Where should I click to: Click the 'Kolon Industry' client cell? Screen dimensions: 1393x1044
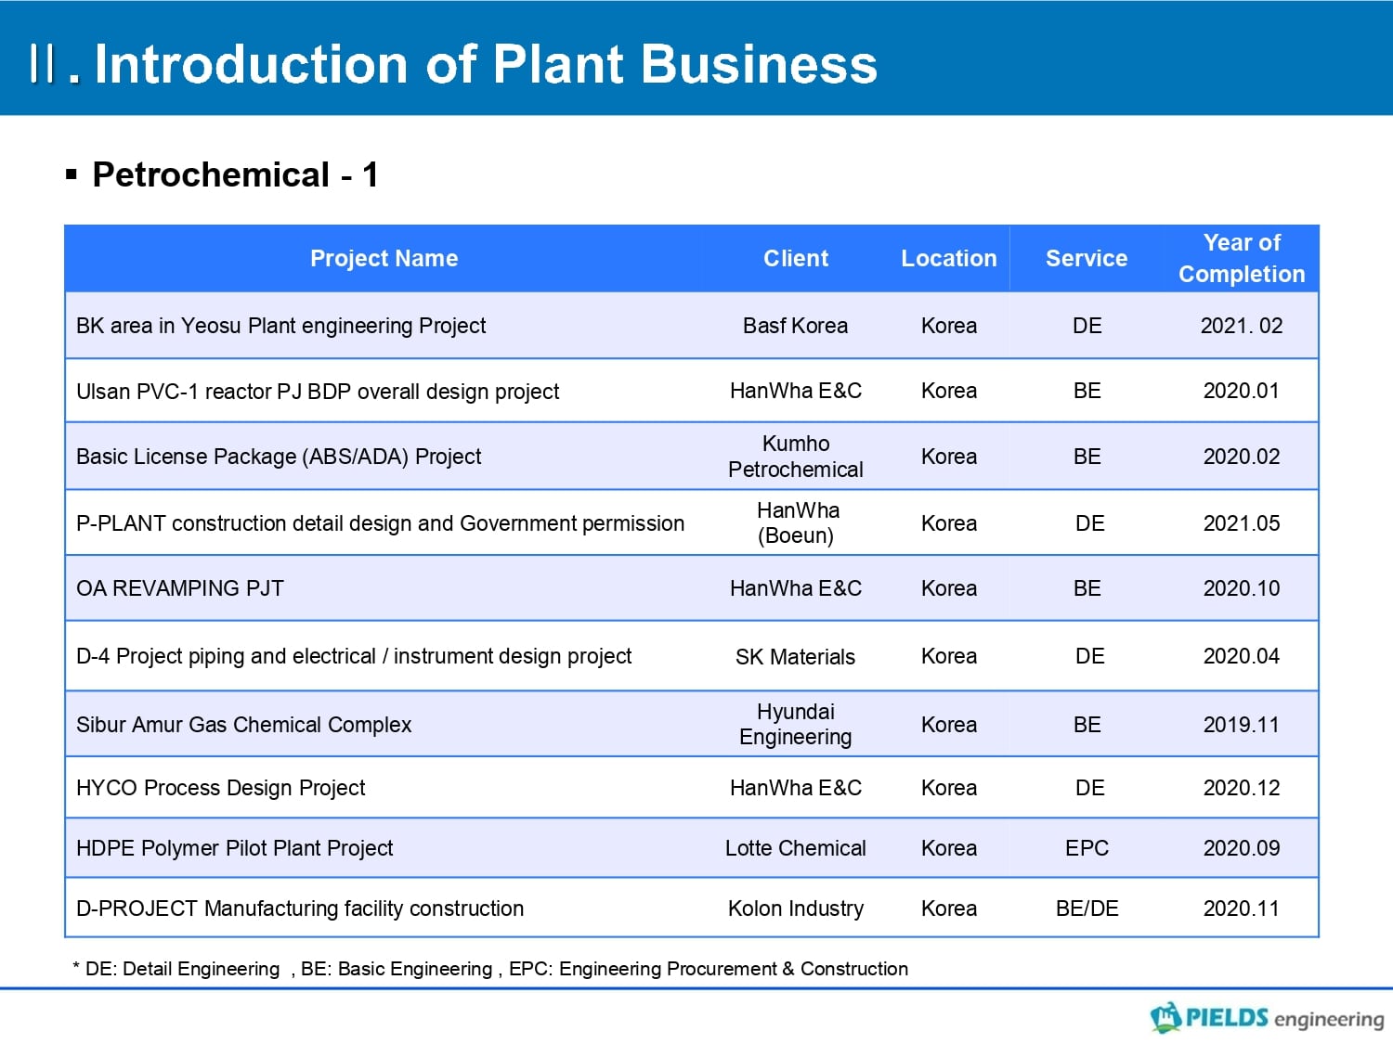point(796,909)
